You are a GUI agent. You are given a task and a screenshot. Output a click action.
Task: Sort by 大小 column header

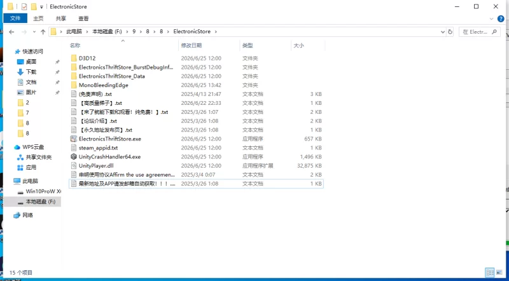point(308,45)
